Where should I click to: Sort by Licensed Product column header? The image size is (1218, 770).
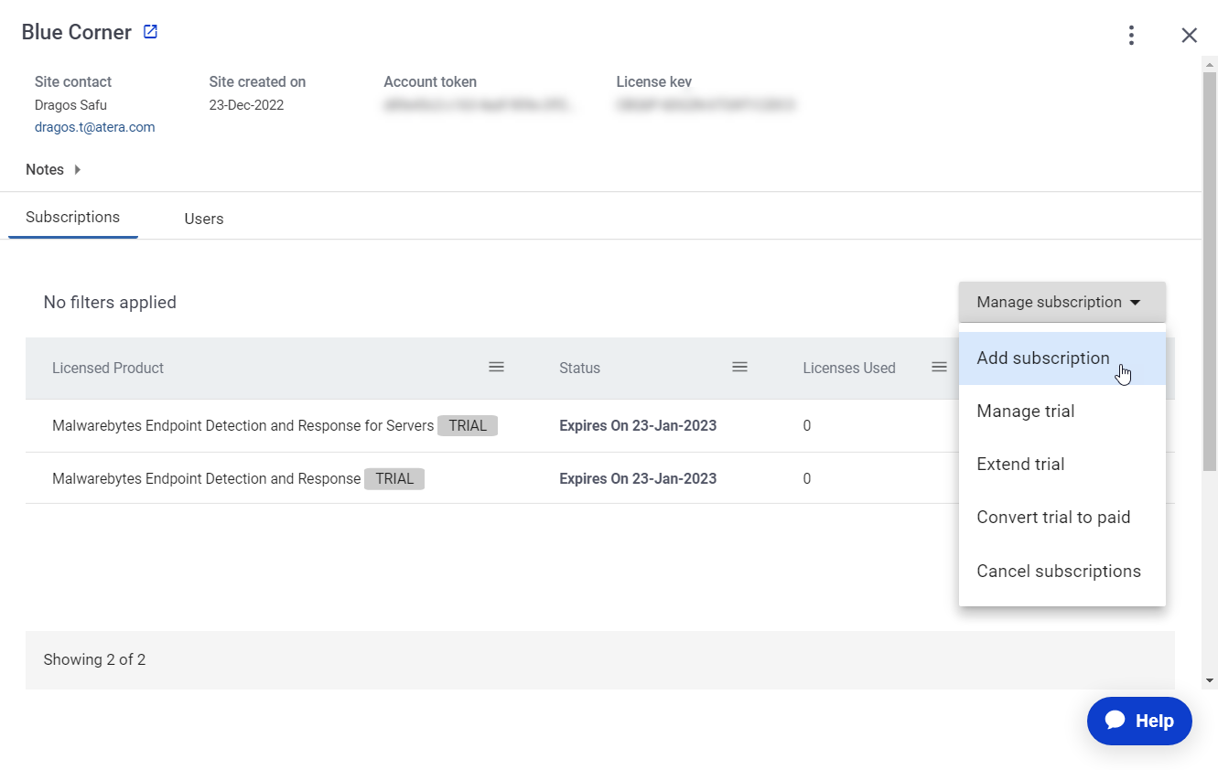[108, 368]
